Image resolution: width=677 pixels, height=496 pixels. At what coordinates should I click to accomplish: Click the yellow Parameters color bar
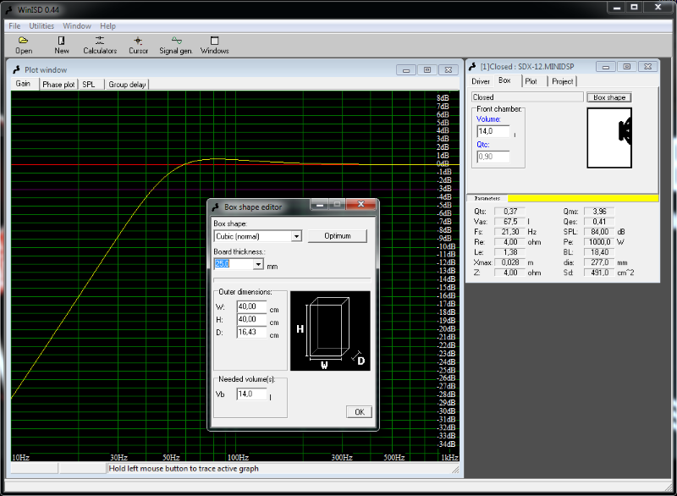point(583,199)
